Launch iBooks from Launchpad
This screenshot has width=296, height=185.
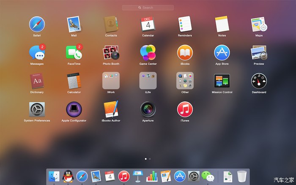click(185, 52)
